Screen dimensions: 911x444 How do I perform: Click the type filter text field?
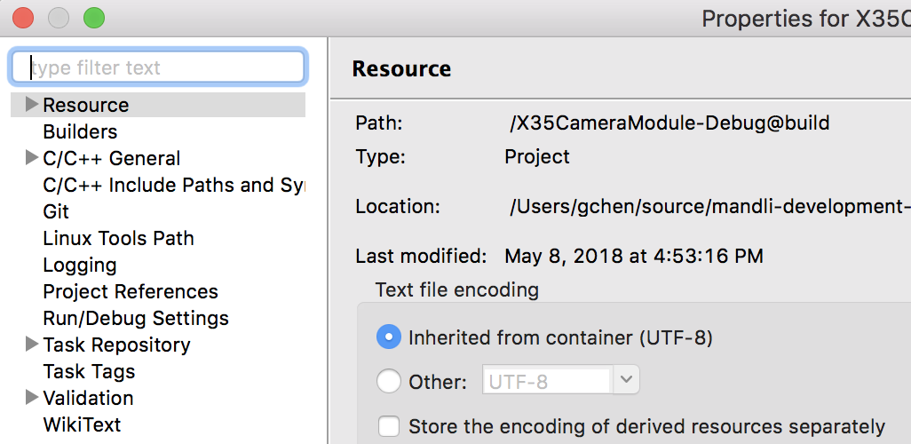pos(158,67)
